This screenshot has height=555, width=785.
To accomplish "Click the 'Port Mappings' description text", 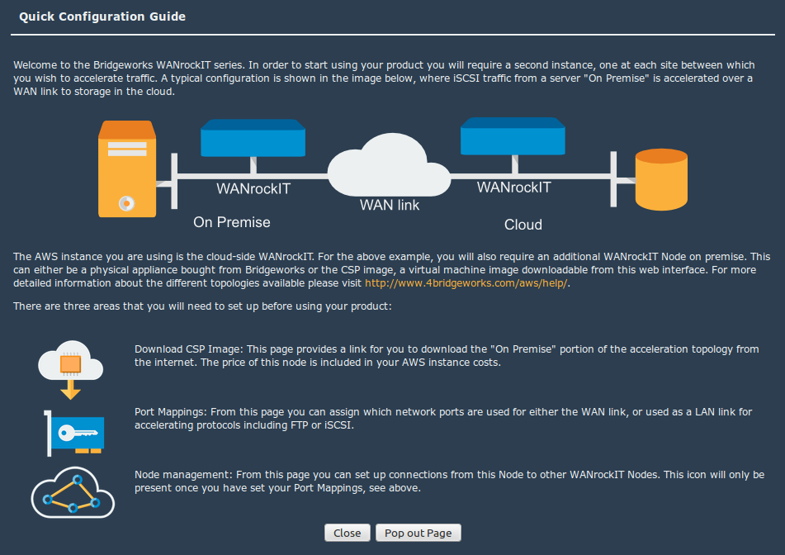I will tap(443, 418).
